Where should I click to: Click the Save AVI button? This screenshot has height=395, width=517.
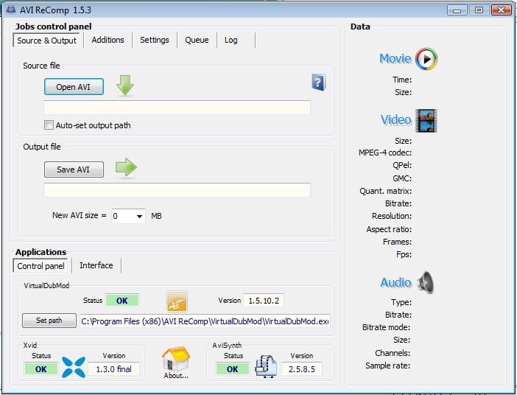74,169
